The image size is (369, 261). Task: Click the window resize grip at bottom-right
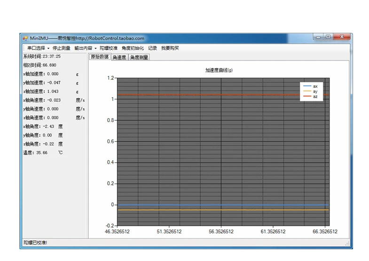347,243
